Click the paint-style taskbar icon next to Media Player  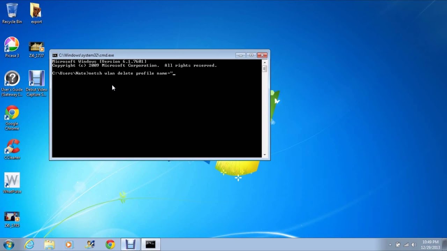click(90, 245)
